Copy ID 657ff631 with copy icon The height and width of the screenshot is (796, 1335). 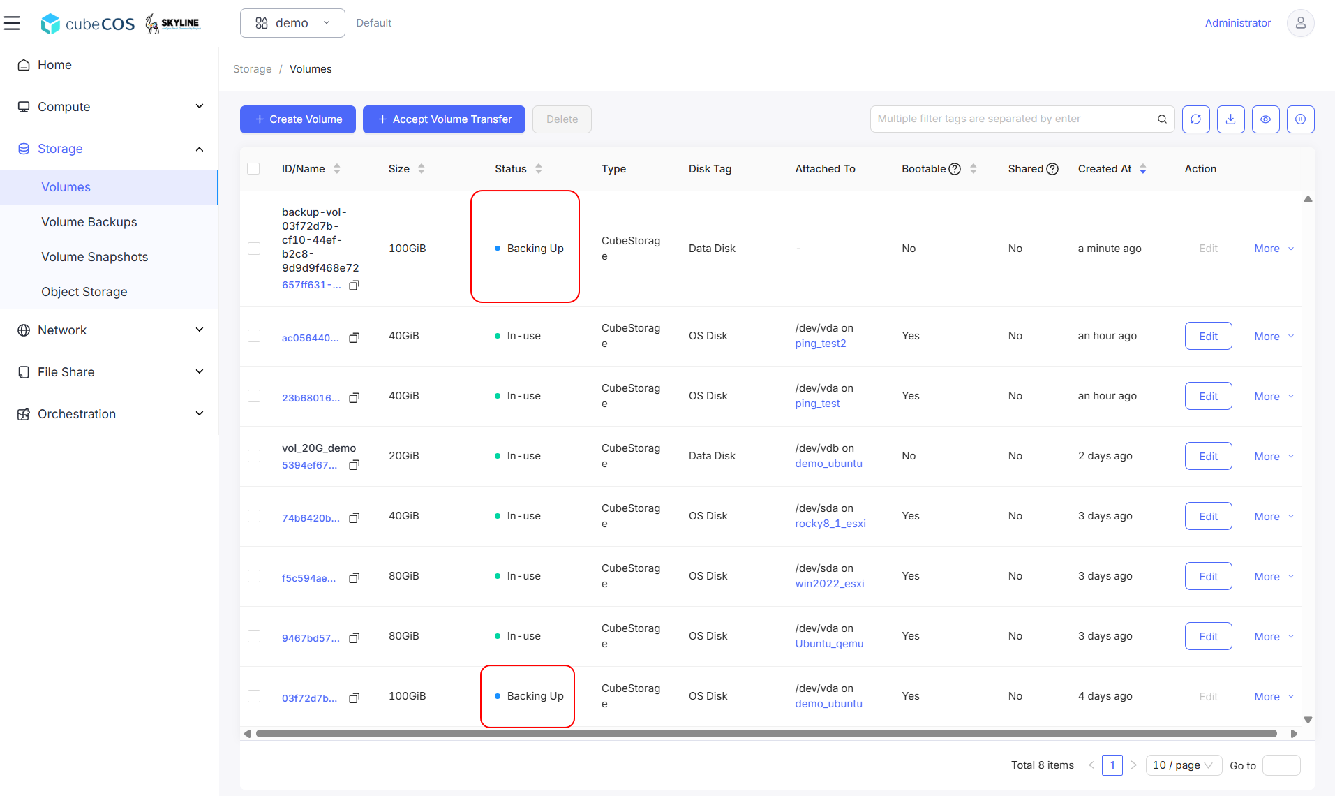click(354, 285)
